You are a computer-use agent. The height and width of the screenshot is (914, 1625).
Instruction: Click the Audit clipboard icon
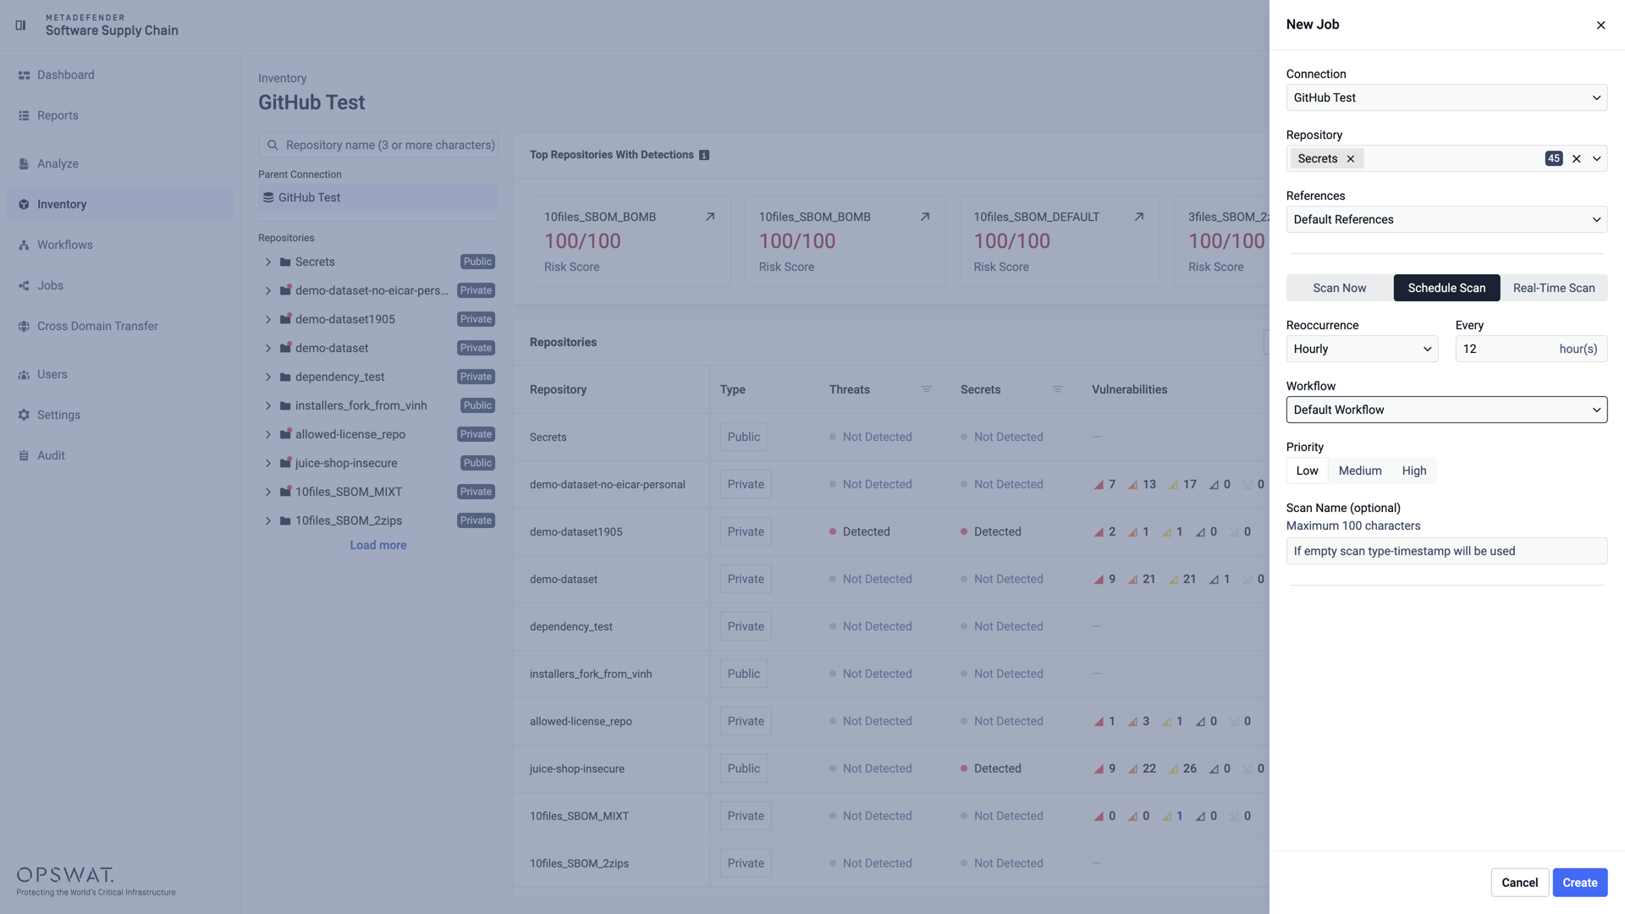pos(24,456)
